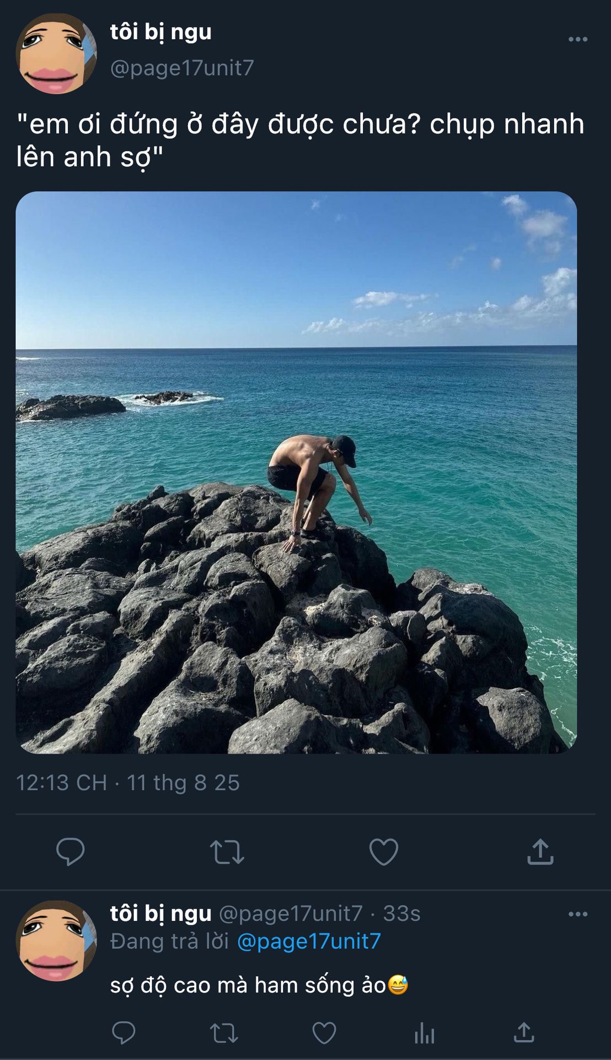Share the main tweet via upload icon
Viewport: 611px width, 1060px height.
click(x=540, y=851)
